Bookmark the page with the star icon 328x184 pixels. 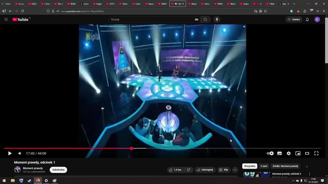point(265,11)
